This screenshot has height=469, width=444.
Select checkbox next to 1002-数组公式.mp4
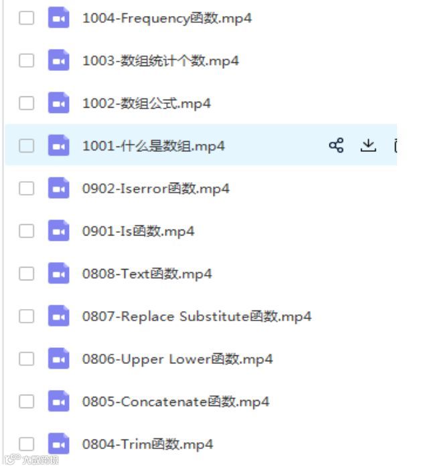[x=26, y=103]
